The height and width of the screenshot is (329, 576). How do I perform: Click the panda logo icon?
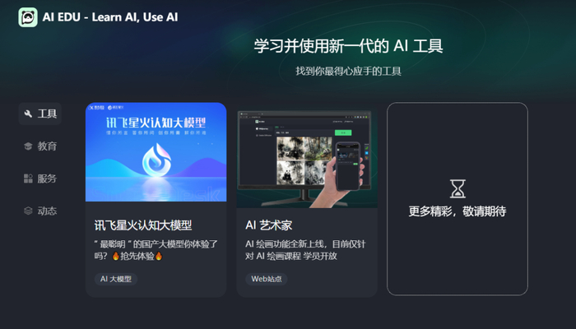[x=28, y=17]
